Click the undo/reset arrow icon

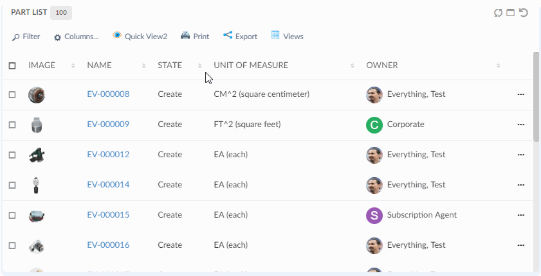coord(524,13)
